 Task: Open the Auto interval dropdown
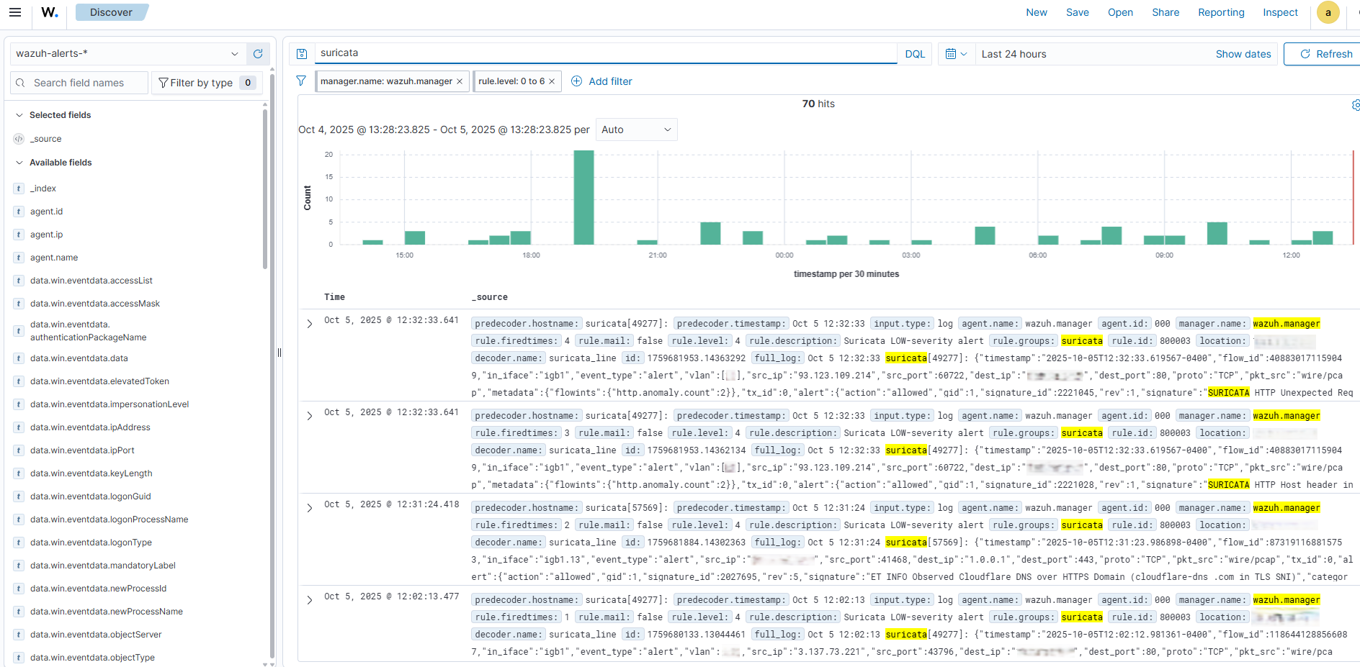[x=636, y=130]
